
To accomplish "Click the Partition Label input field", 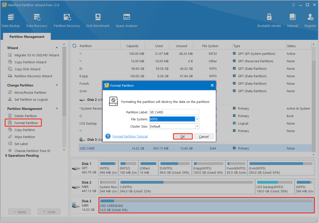I will [174, 112].
